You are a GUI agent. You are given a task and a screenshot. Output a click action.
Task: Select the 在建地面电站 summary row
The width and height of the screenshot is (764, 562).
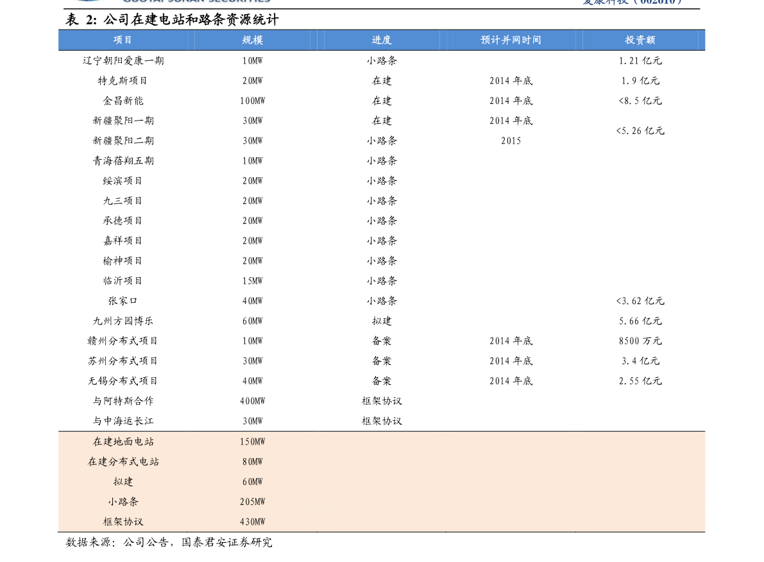[x=123, y=441]
